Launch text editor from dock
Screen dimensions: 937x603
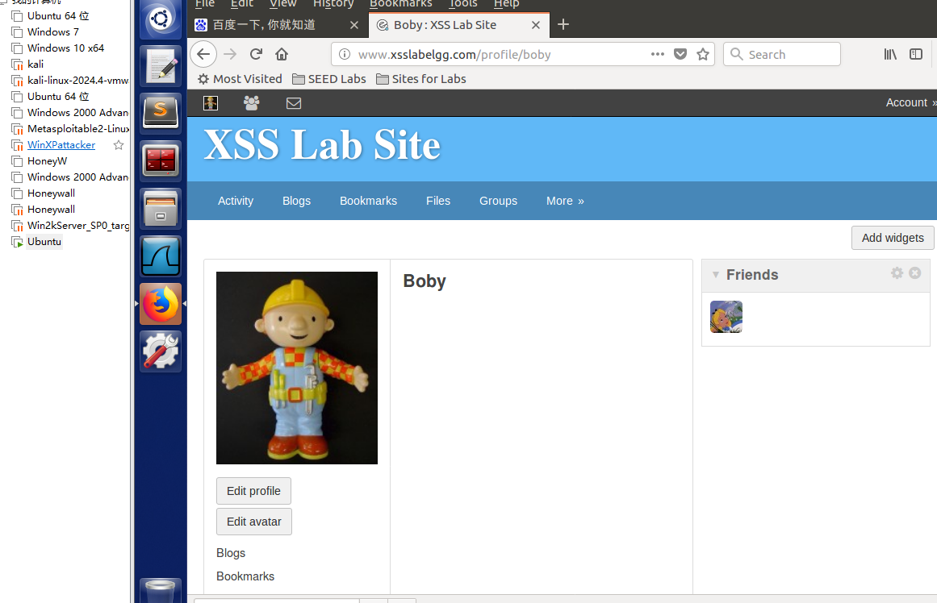pyautogui.click(x=160, y=65)
